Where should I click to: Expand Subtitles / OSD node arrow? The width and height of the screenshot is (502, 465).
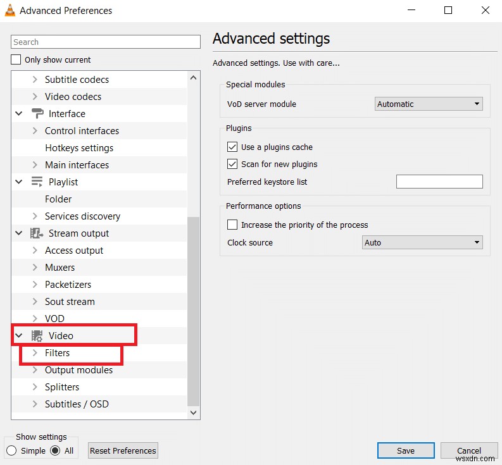35,404
